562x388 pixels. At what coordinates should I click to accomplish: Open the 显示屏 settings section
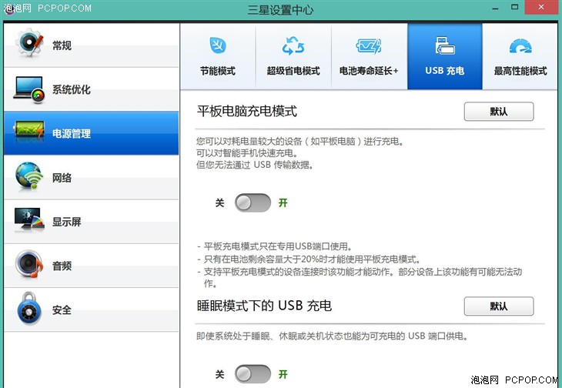[91, 222]
